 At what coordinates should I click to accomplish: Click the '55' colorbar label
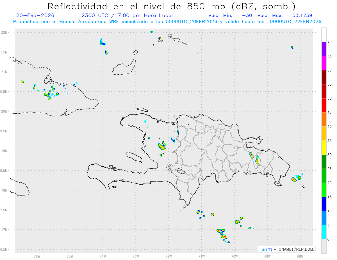329,84
